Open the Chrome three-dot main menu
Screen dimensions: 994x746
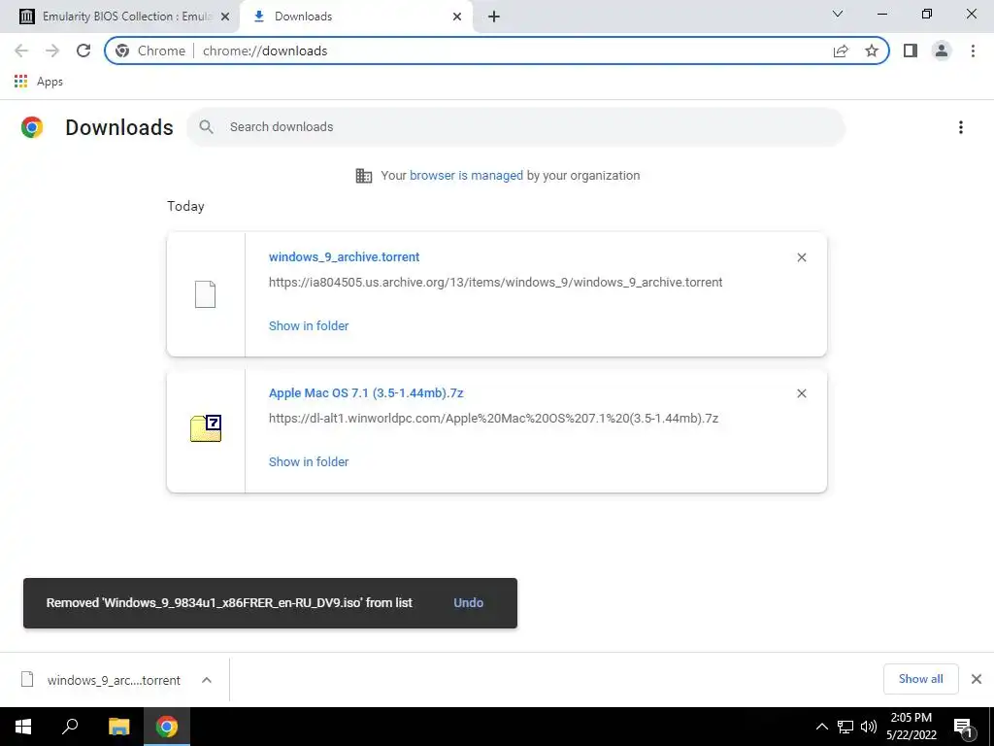(973, 51)
